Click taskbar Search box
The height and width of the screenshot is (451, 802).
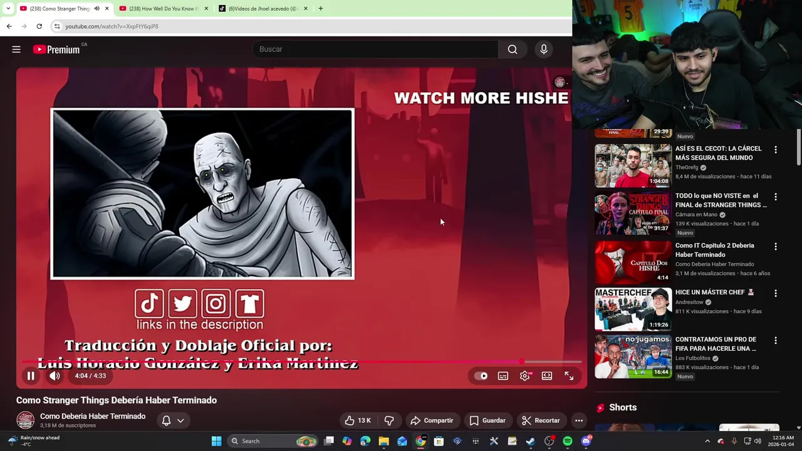tap(273, 441)
